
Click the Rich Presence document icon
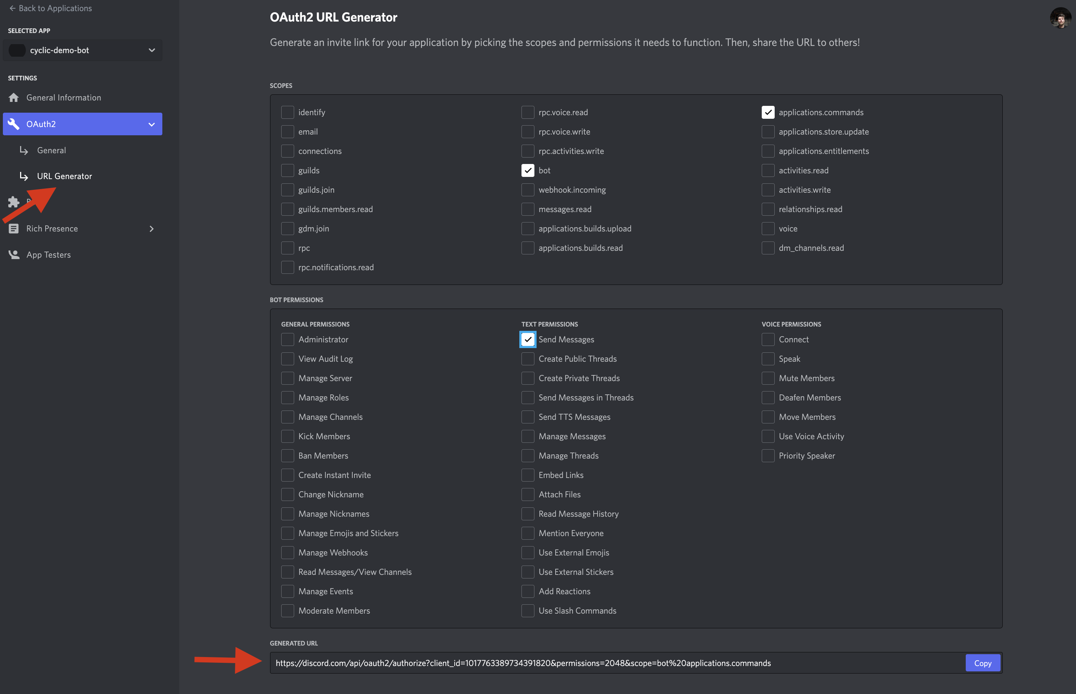(x=14, y=229)
